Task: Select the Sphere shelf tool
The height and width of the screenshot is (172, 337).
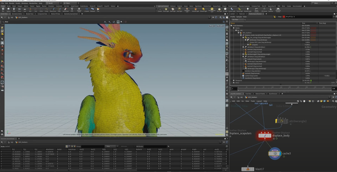Action: (x=8, y=9)
